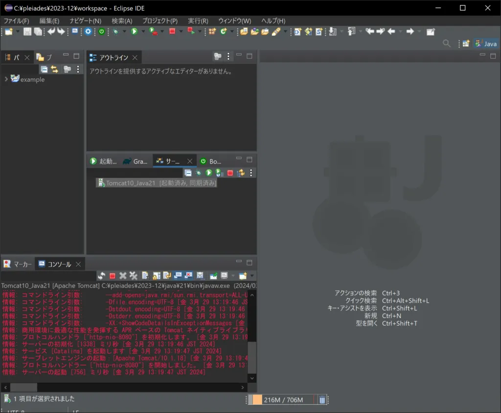
Task: Toggle the focus/filter icon in Outline toolbar
Action: coord(218,57)
